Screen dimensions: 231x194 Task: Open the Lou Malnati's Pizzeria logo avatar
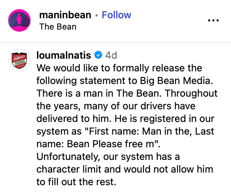point(19,60)
